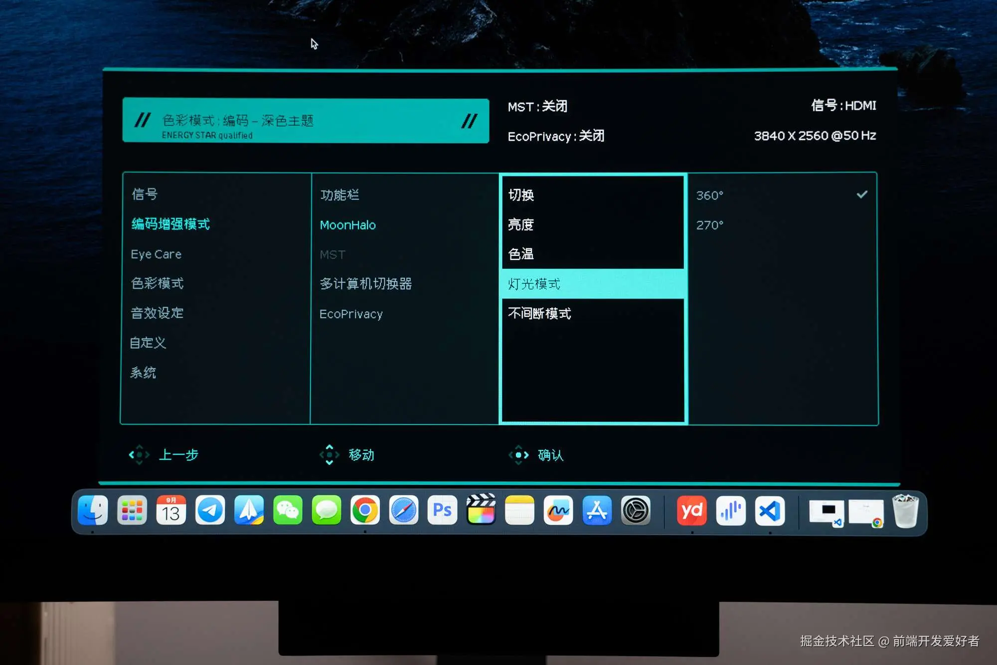Select the 270° light mode option
The height and width of the screenshot is (665, 997).
[710, 225]
